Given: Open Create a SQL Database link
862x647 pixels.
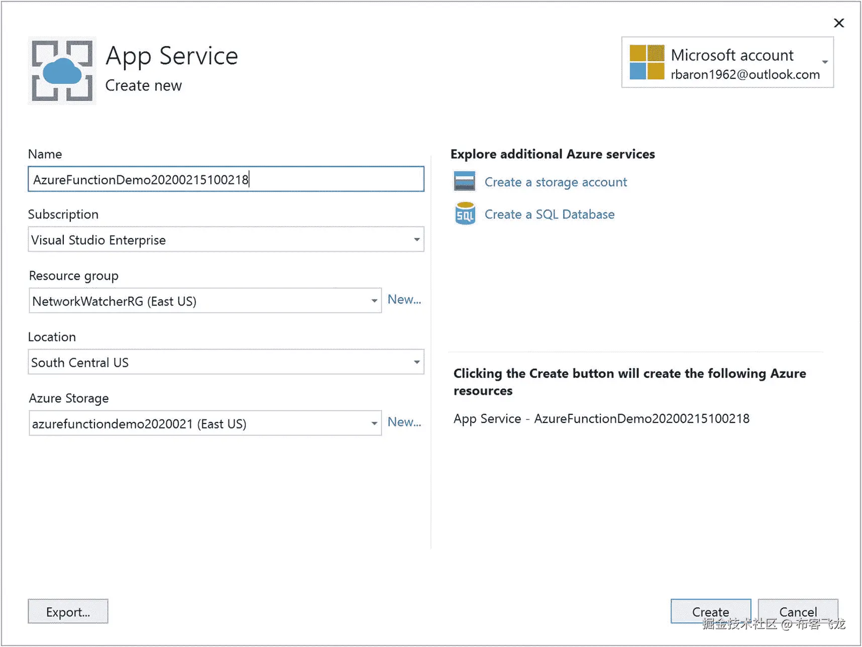Looking at the screenshot, I should click(549, 214).
